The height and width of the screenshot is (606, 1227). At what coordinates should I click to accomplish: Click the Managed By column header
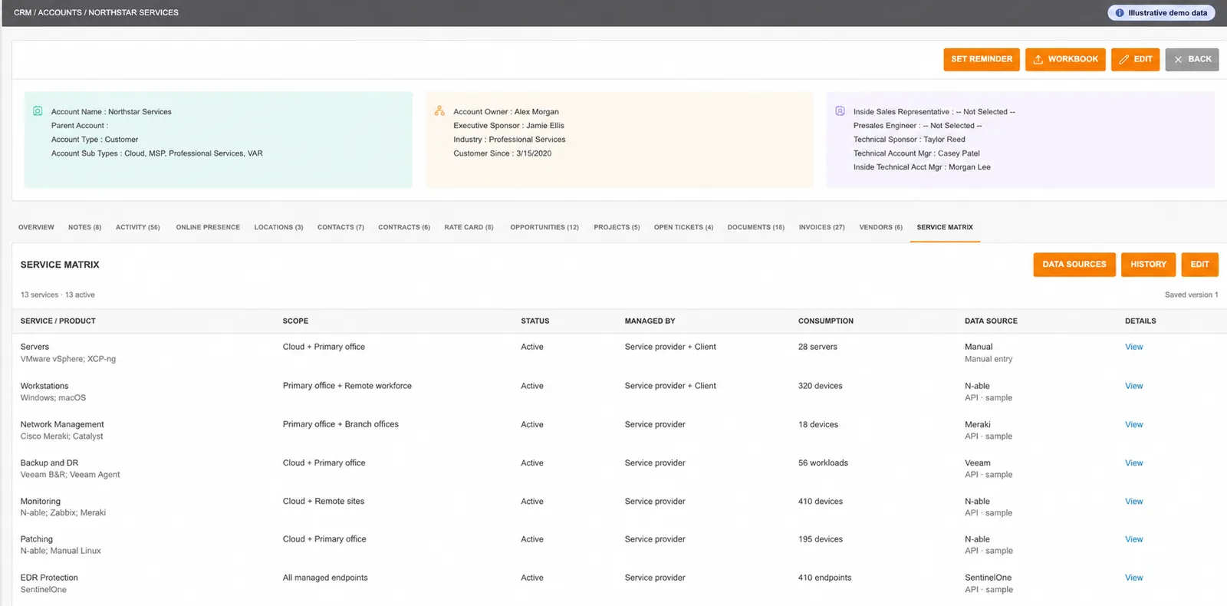click(x=650, y=321)
